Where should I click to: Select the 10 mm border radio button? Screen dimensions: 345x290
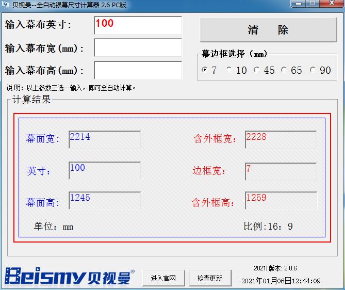point(229,70)
